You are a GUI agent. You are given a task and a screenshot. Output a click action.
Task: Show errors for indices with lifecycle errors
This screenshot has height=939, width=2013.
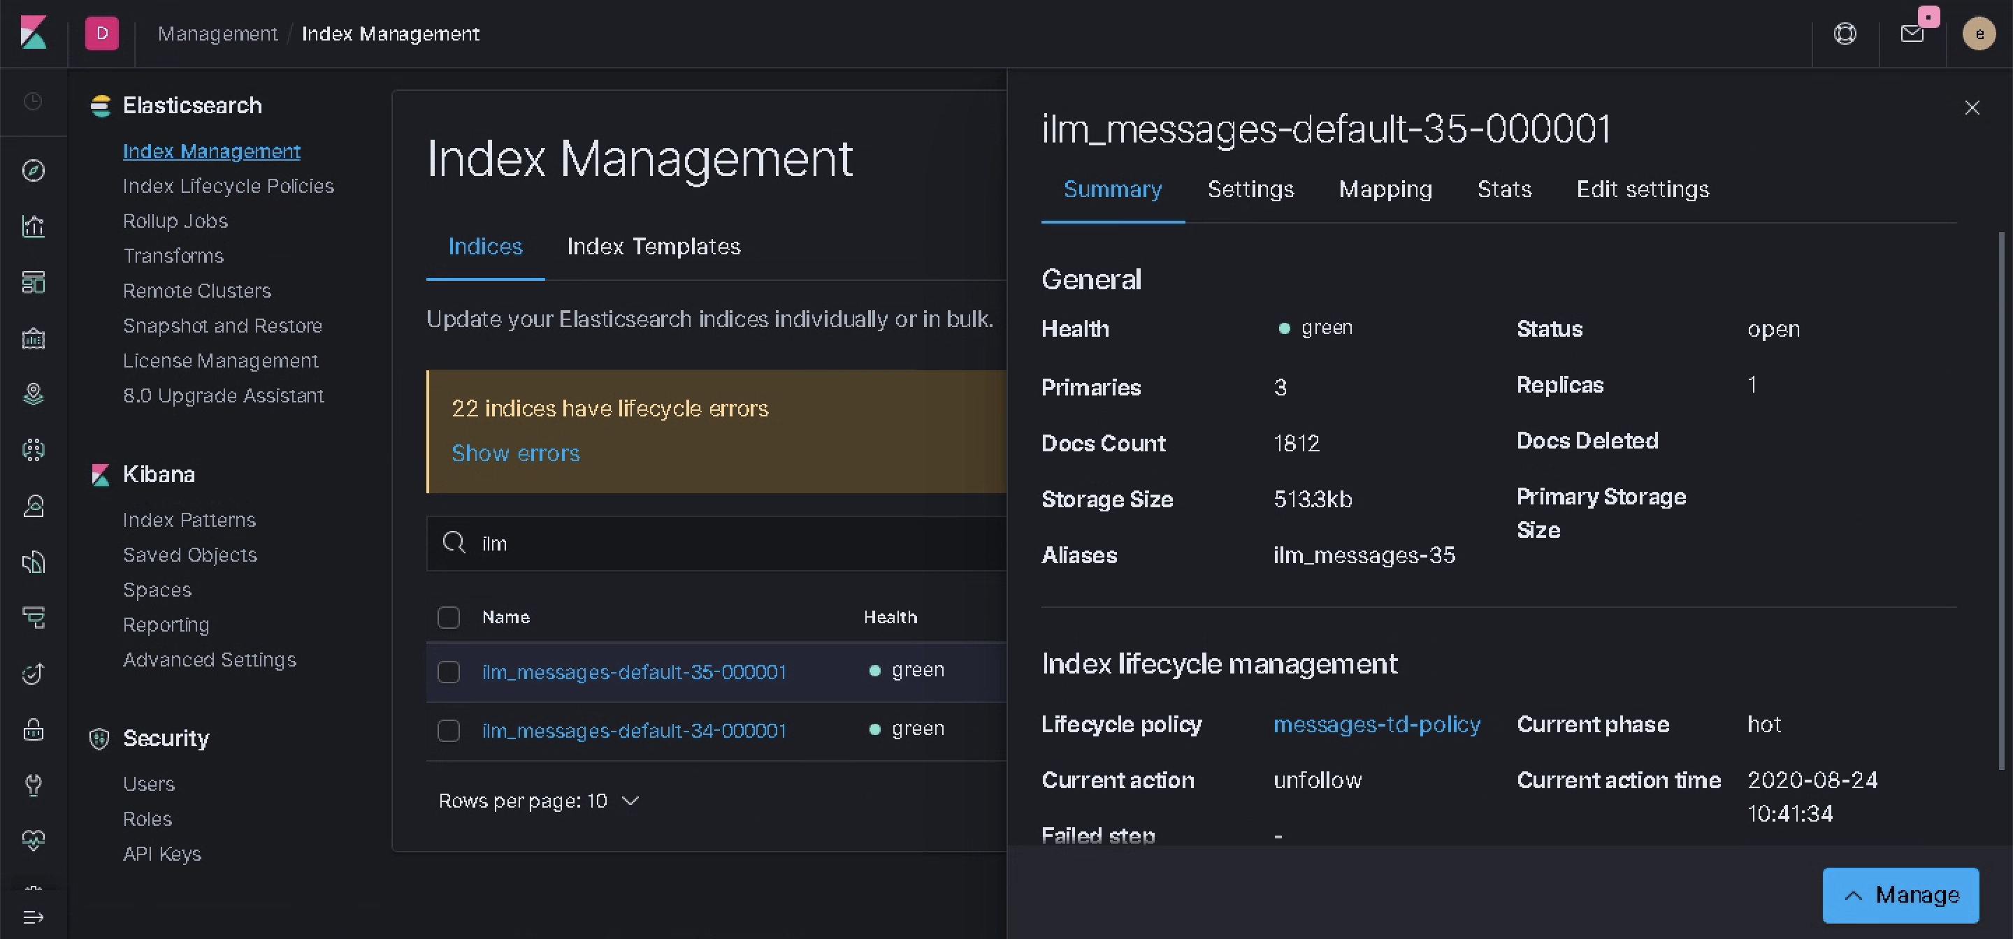(516, 453)
